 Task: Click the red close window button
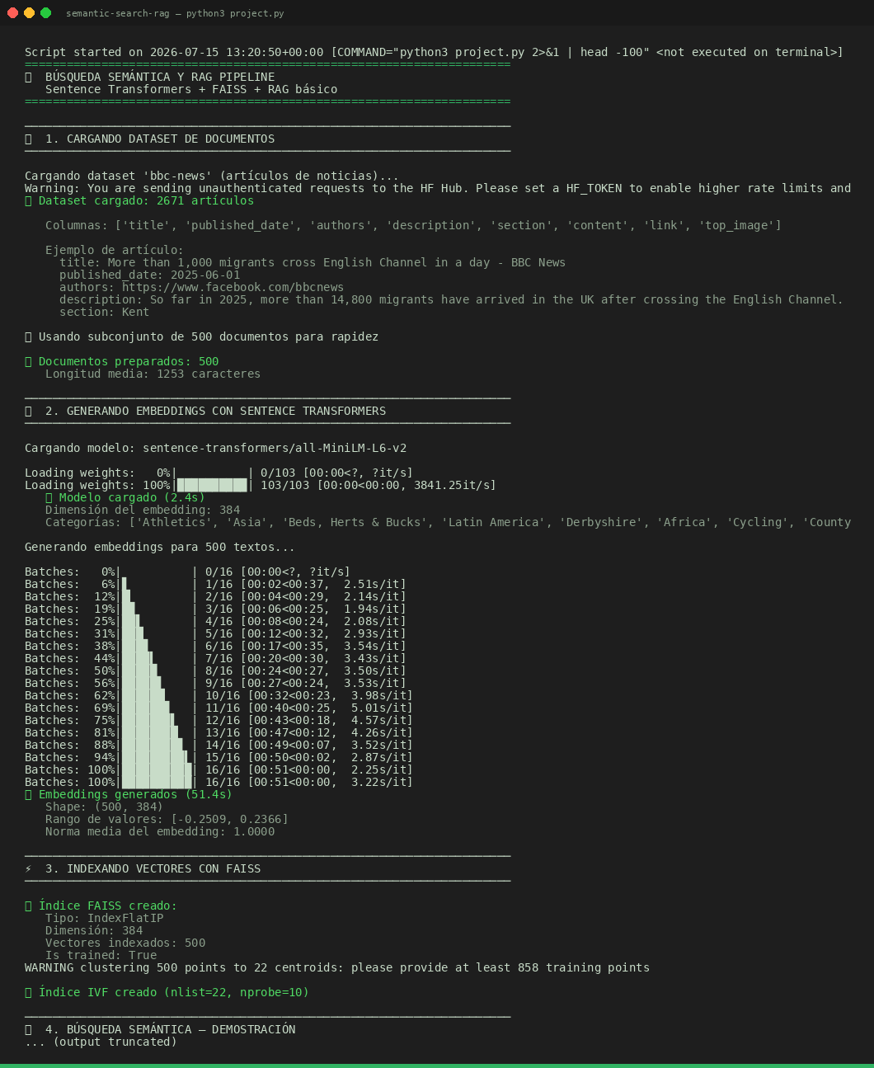pos(12,12)
